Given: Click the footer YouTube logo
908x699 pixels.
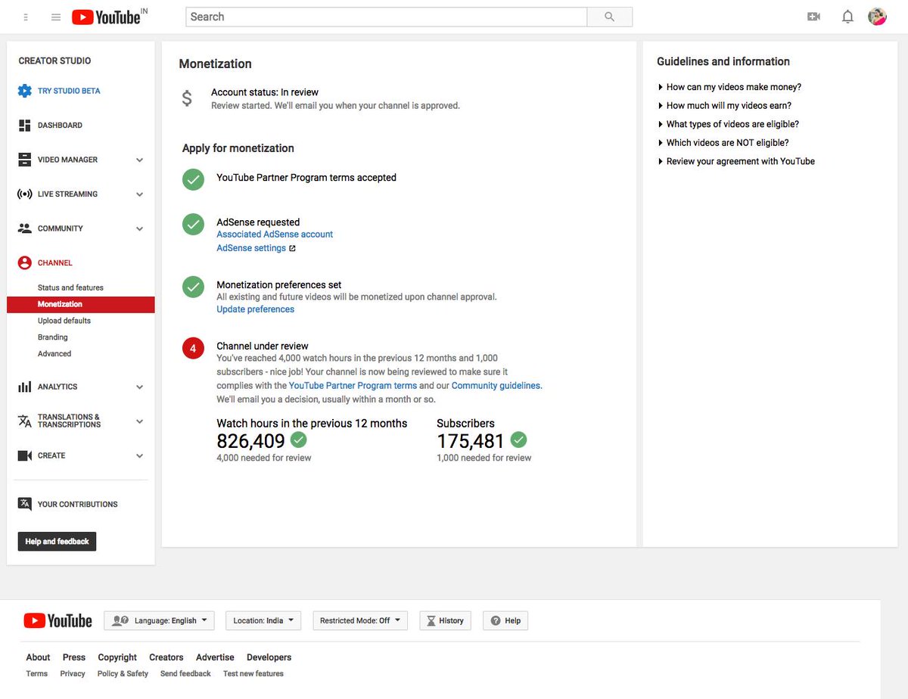Looking at the screenshot, I should tap(58, 621).
